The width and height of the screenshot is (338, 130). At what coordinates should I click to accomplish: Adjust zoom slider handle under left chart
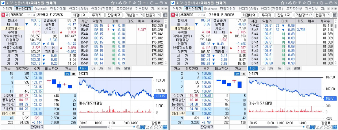[x=134, y=127]
